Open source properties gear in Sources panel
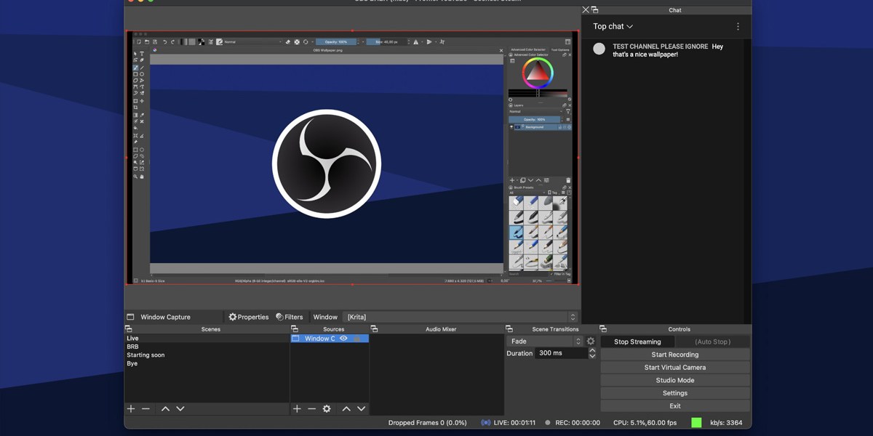Screen dimensions: 873x436 point(327,409)
